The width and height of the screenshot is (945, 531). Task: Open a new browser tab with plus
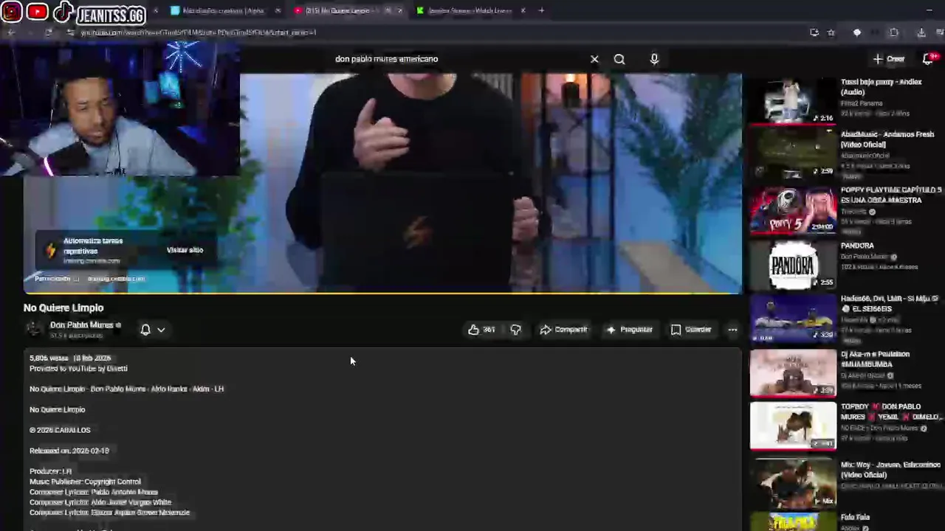[541, 10]
